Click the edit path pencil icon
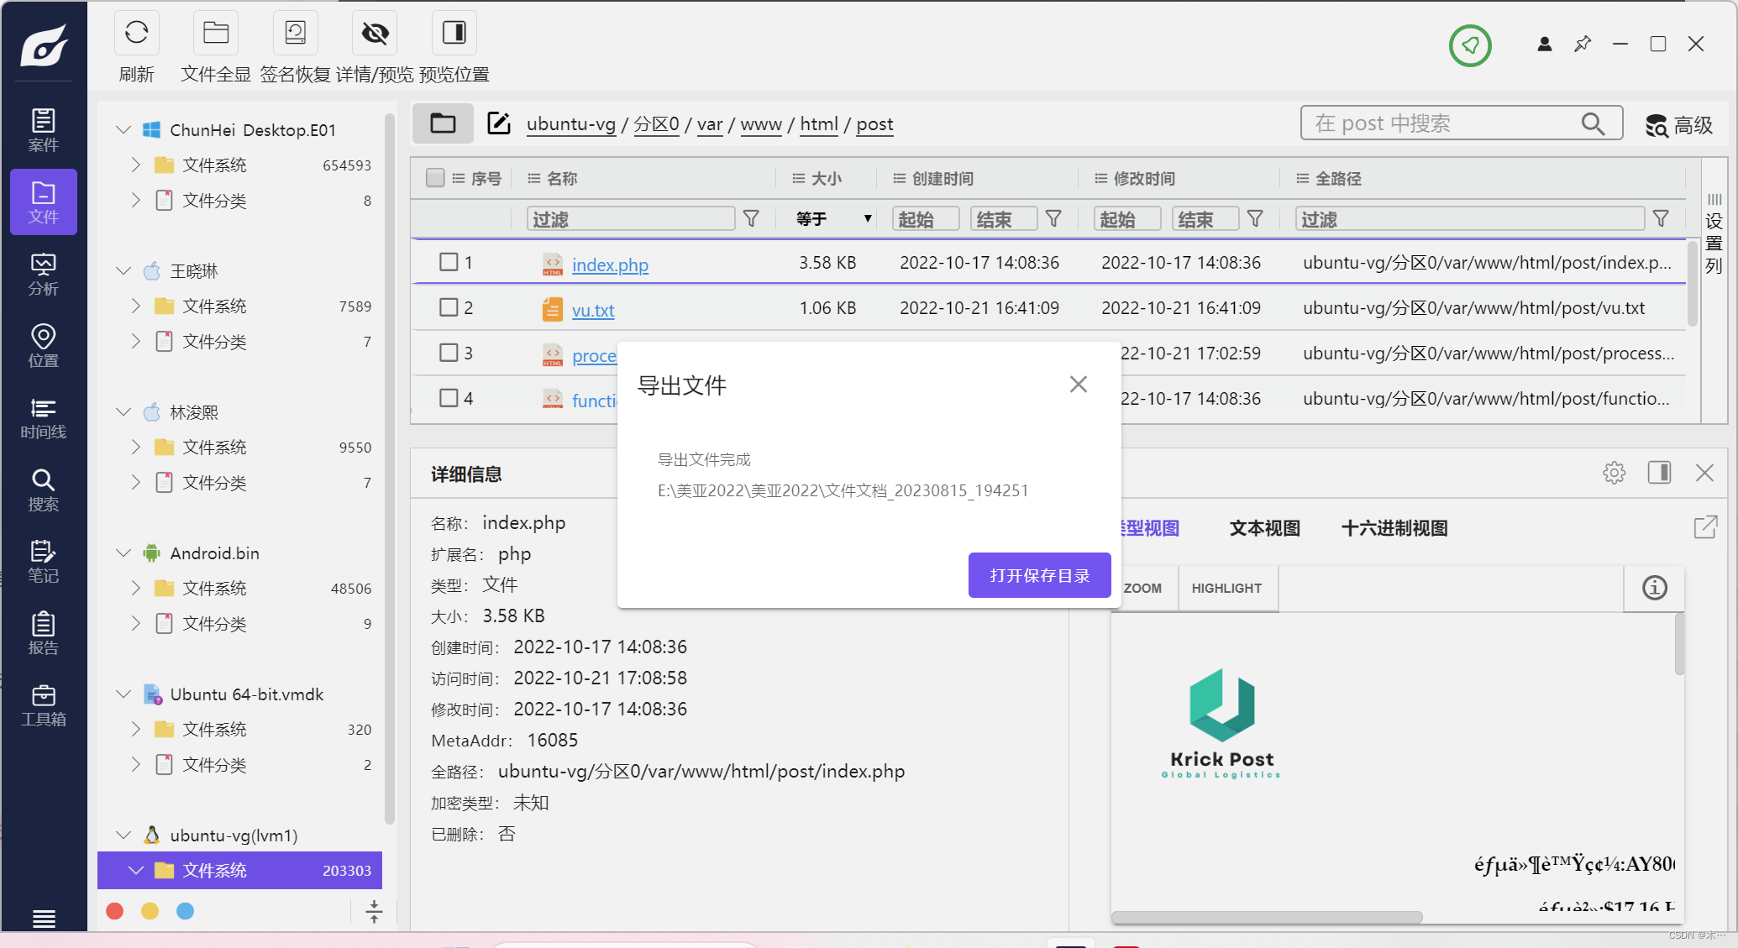Viewport: 1738px width, 948px height. (499, 123)
